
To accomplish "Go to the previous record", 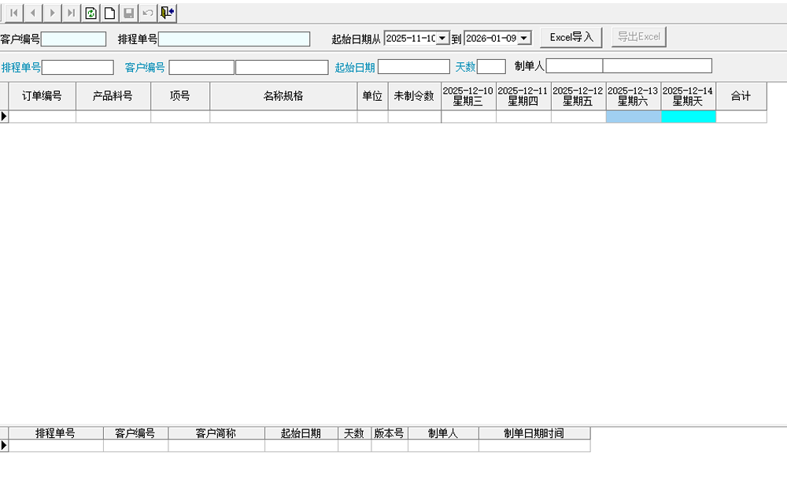I will pos(33,13).
